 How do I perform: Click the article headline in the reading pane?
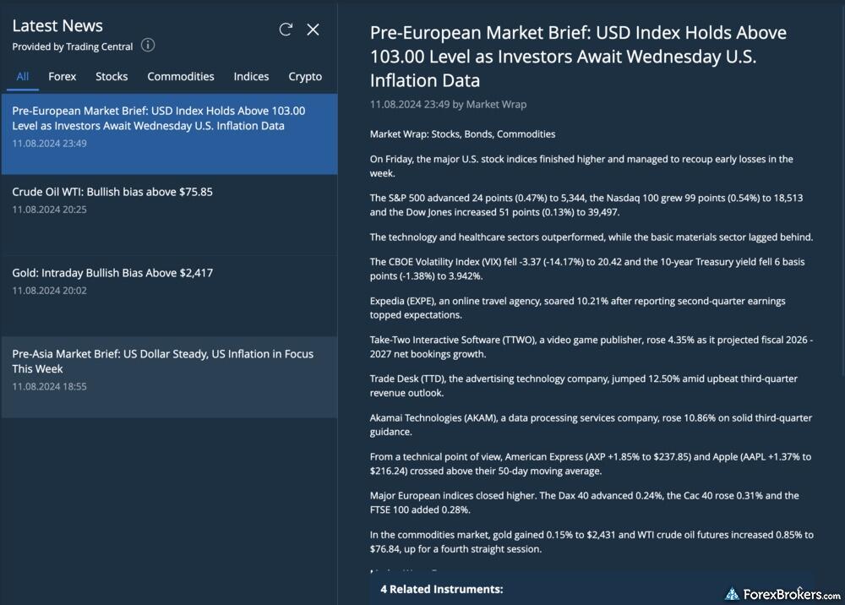pos(578,57)
